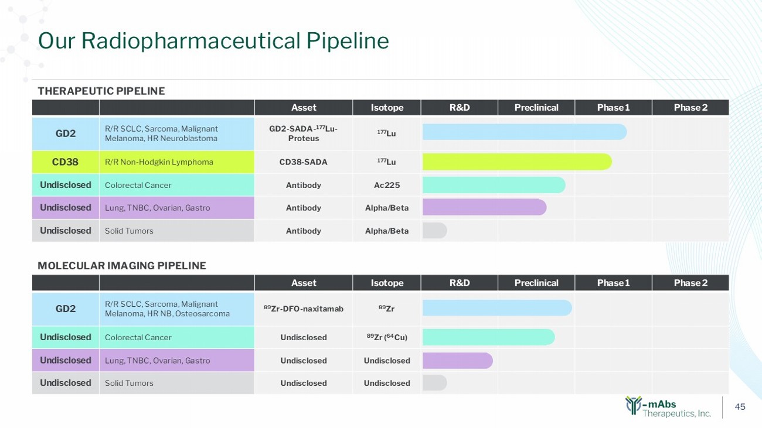The image size is (762, 428).
Task: Click the gray Solid Tumors progress bar in the therapeutic pipeline
Action: click(x=434, y=231)
